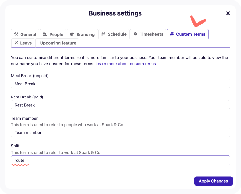Open the Leave tab label
Screen dimensions: 241x194
[26, 43]
